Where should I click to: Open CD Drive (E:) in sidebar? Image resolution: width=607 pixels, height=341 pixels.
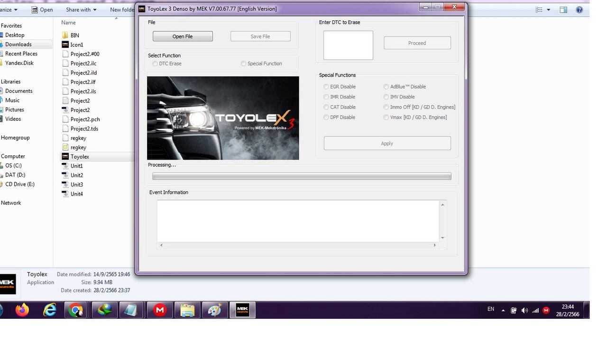(x=20, y=184)
